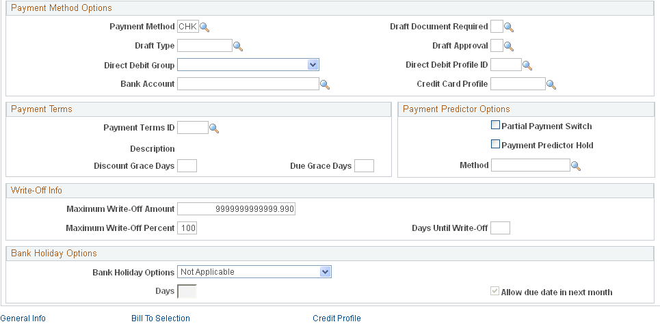Click Direct Debit Profile ID lookup
The height and width of the screenshot is (326, 660).
pos(527,66)
